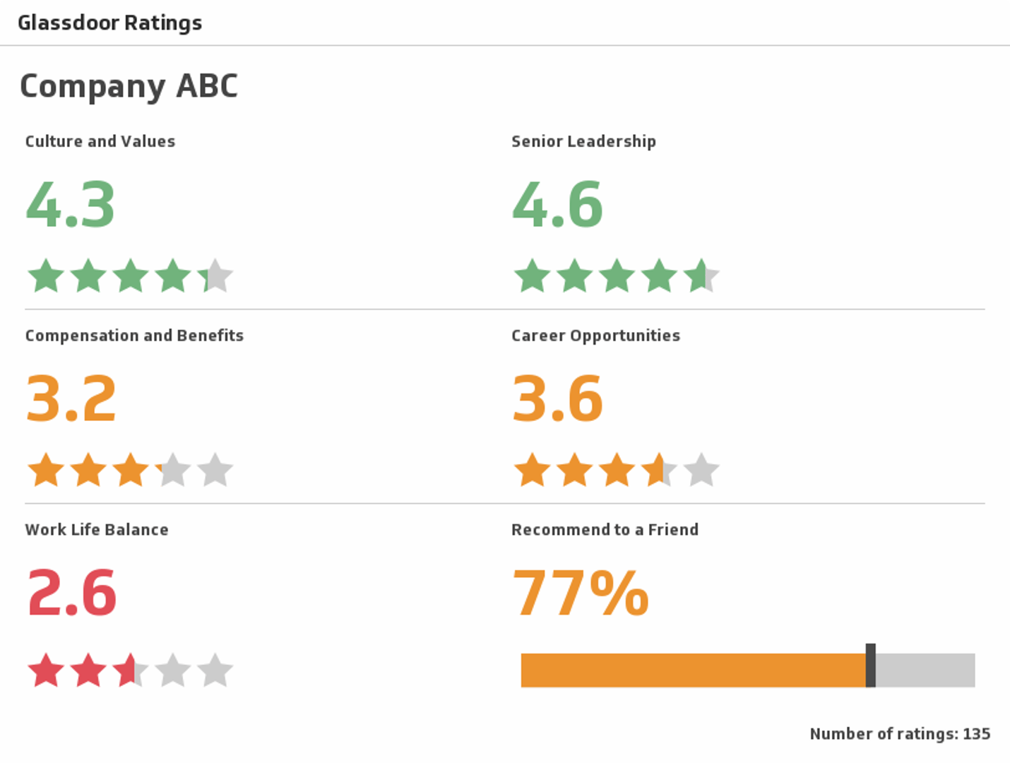Click the 4.6 Senior Leadership score

557,205
